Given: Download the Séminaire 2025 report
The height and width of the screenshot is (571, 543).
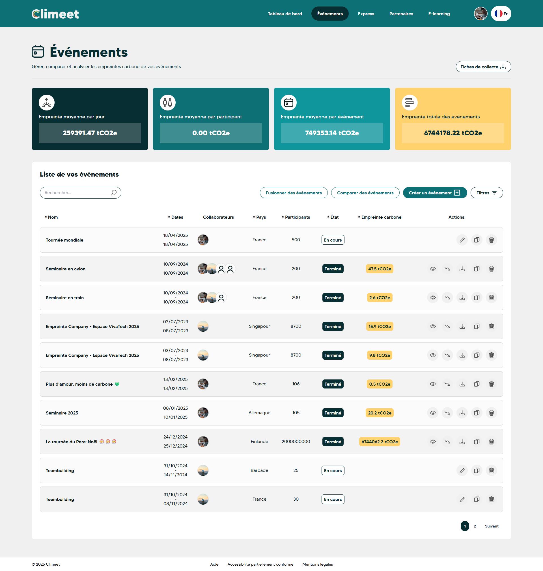Looking at the screenshot, I should 462,412.
